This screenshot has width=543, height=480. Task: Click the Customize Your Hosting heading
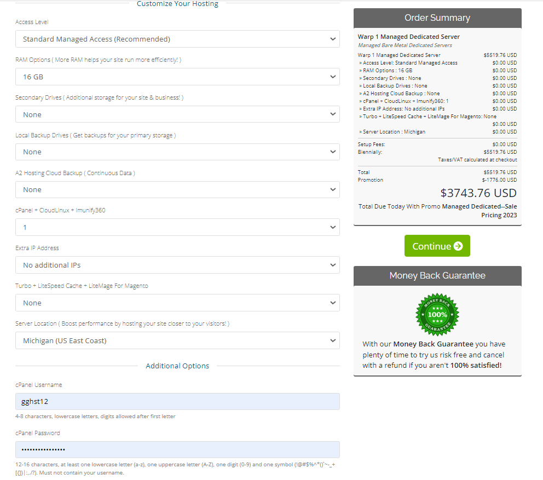coord(177,4)
